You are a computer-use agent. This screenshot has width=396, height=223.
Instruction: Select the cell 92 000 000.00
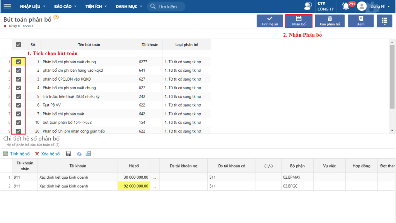(x=134, y=186)
